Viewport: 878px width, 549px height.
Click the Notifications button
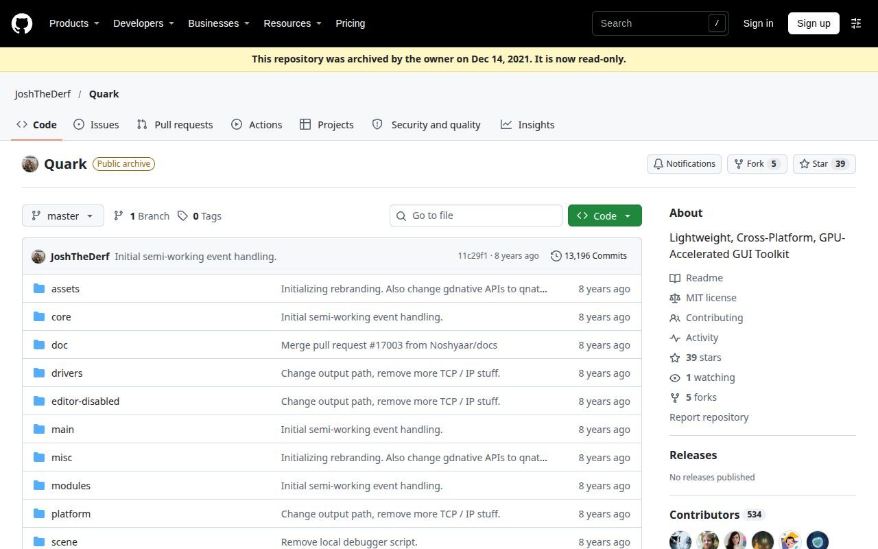click(x=684, y=164)
